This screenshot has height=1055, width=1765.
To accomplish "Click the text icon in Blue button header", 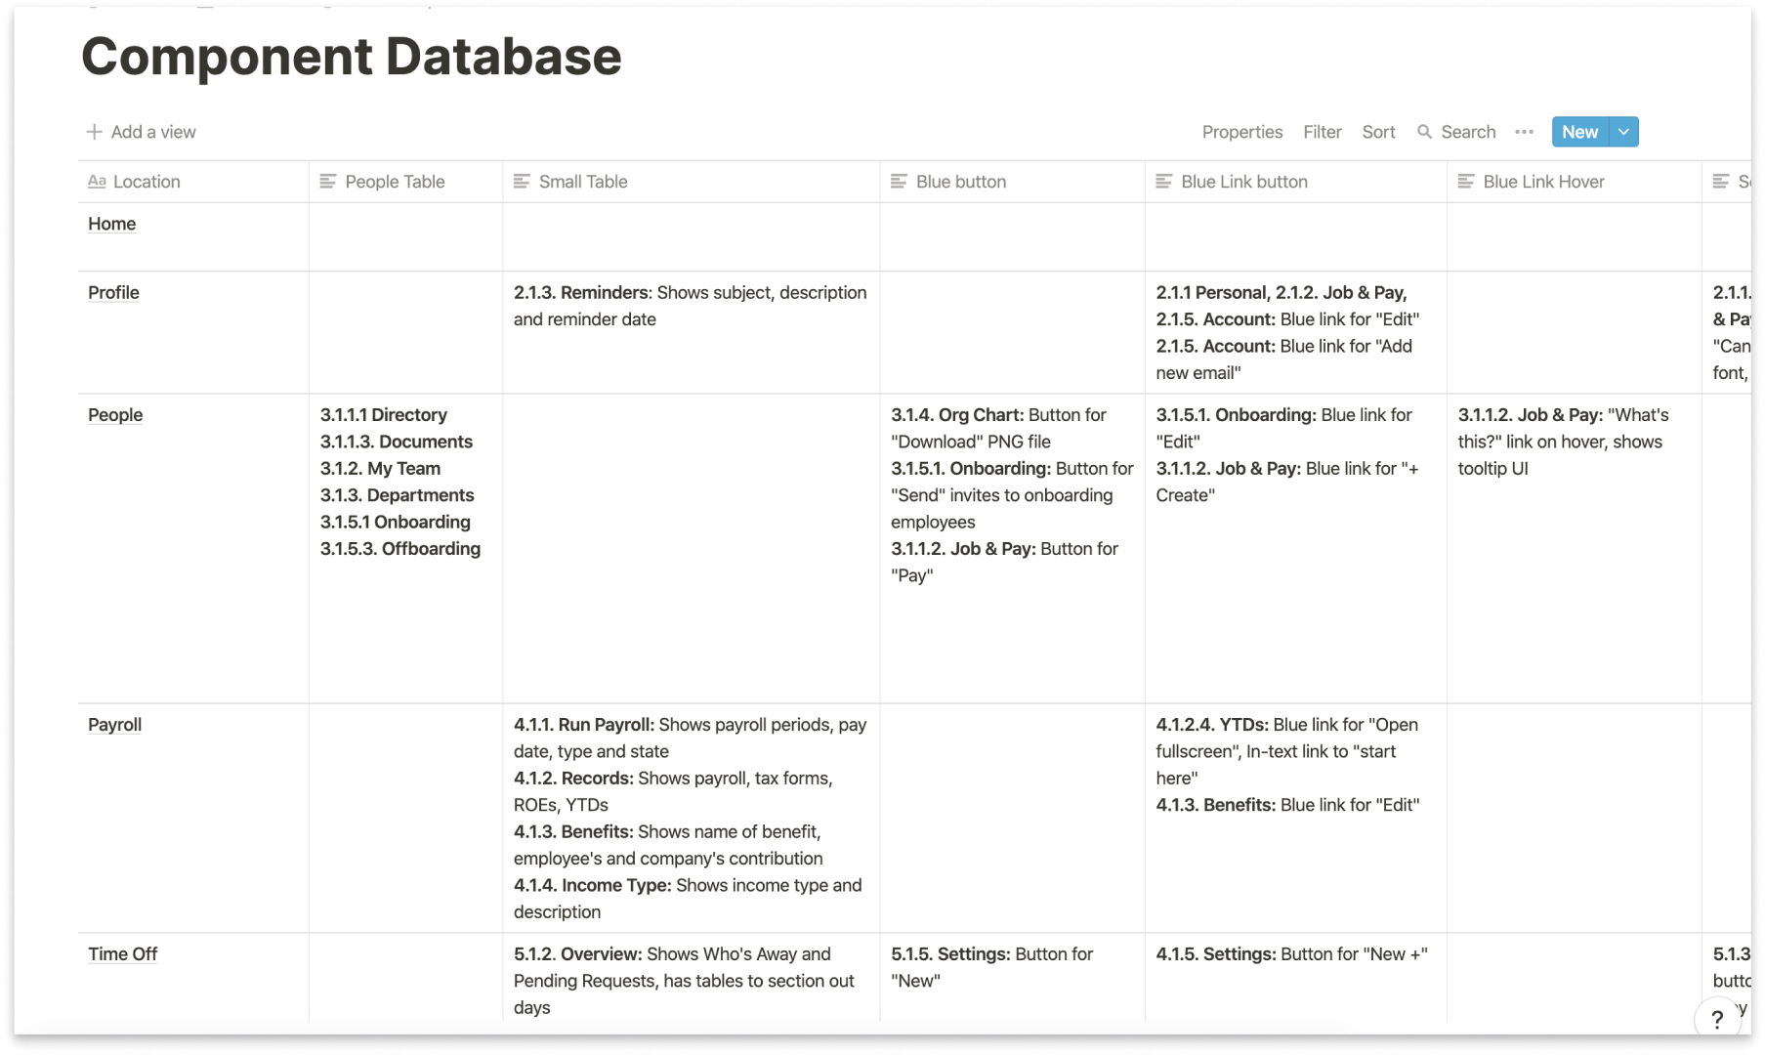I will [899, 182].
